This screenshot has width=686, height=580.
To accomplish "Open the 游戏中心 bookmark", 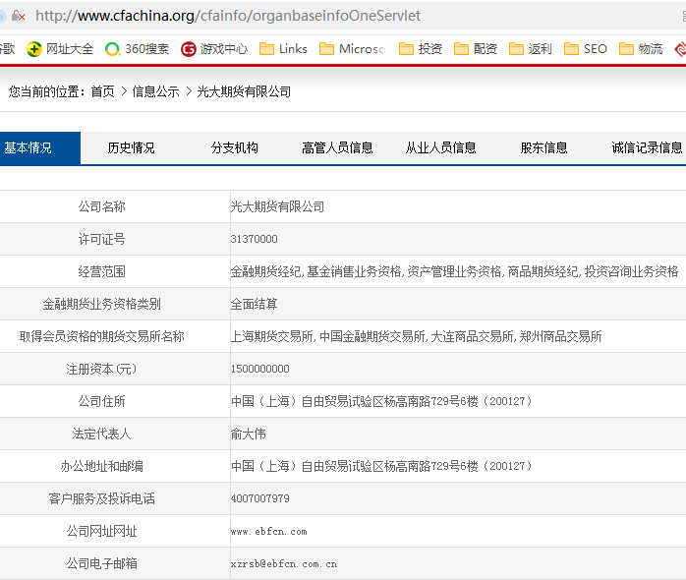I will [213, 48].
